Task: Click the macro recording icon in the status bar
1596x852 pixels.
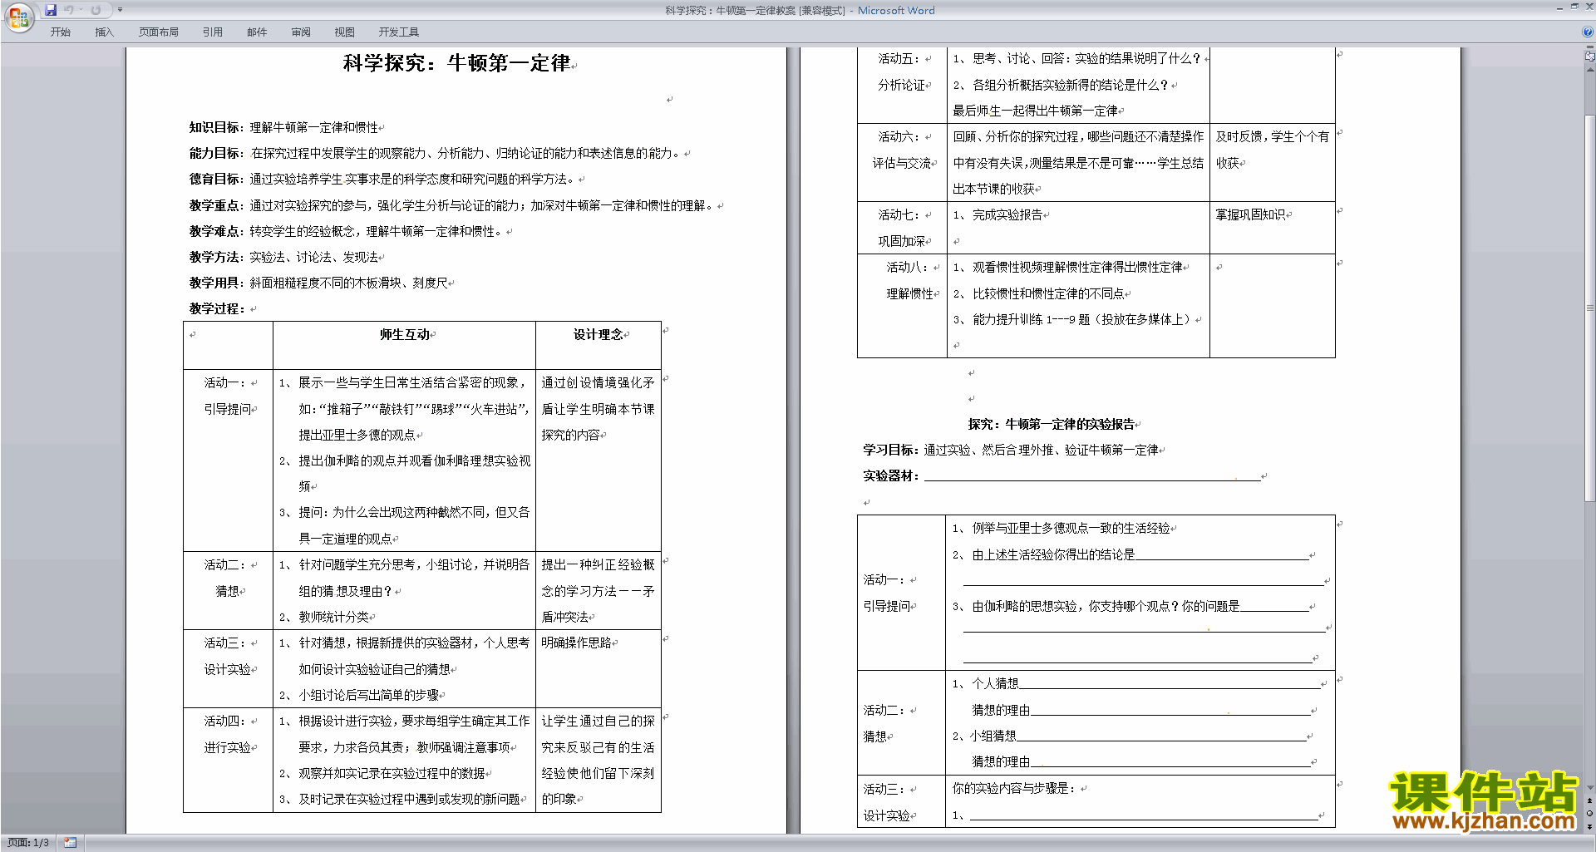Action: tap(71, 843)
